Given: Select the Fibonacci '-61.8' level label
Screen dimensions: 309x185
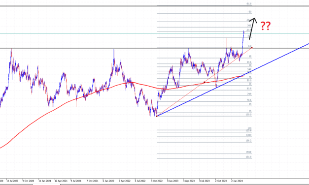Looking at the screenshot, I should point(249,4).
